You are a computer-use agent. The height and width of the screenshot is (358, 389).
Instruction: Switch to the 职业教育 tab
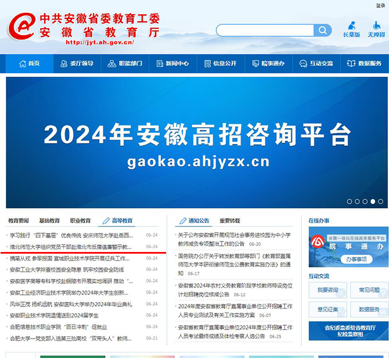pyautogui.click(x=80, y=220)
